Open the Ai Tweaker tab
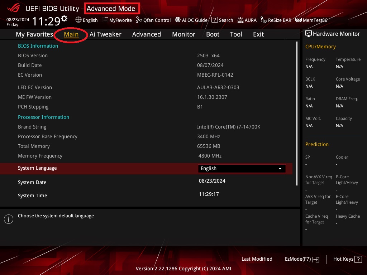Viewport: 367px width, 275px height. click(105, 34)
